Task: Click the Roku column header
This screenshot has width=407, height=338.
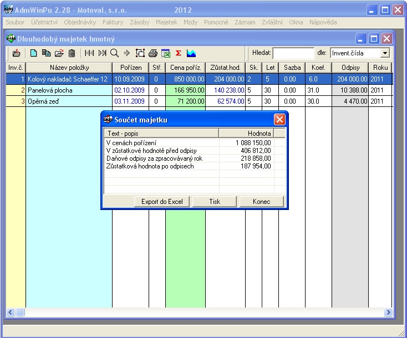Action: [380, 68]
